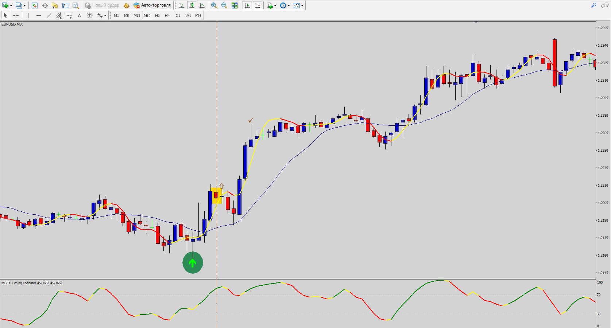Select the cursor arrow tool
This screenshot has width=611, height=328.
[x=5, y=15]
